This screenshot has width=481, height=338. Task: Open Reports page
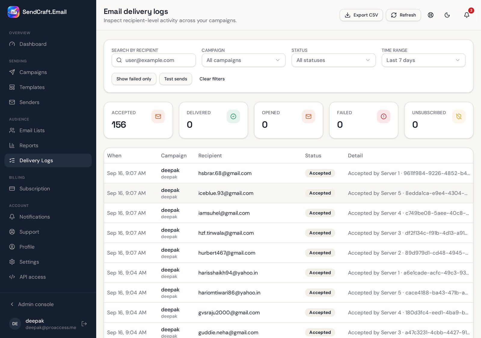pyautogui.click(x=48, y=145)
